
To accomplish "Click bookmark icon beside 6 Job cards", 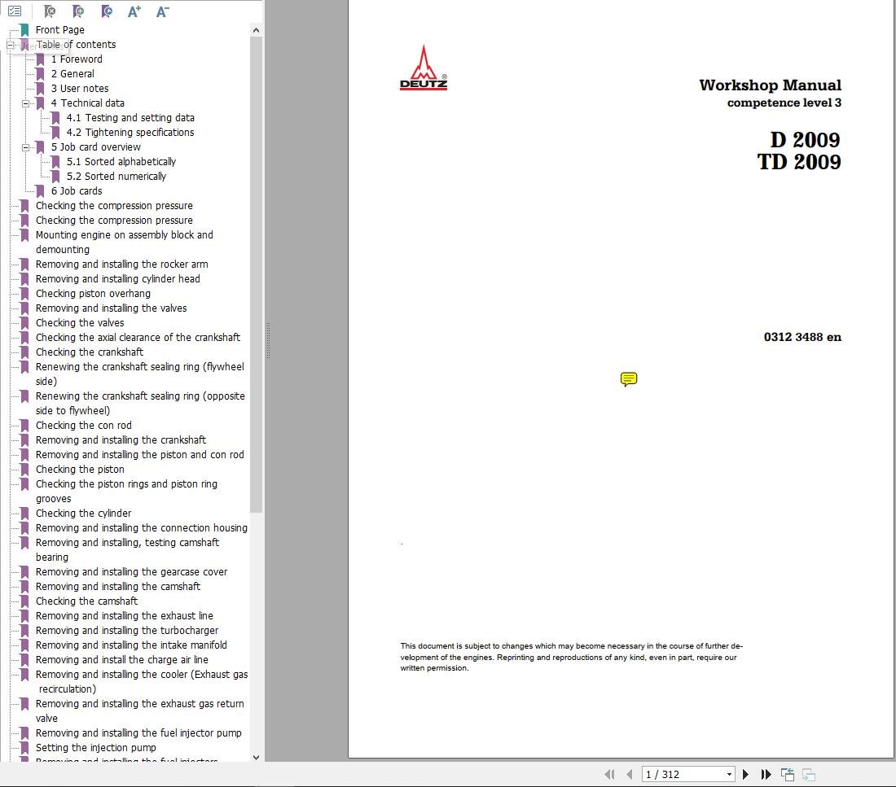I will (40, 190).
